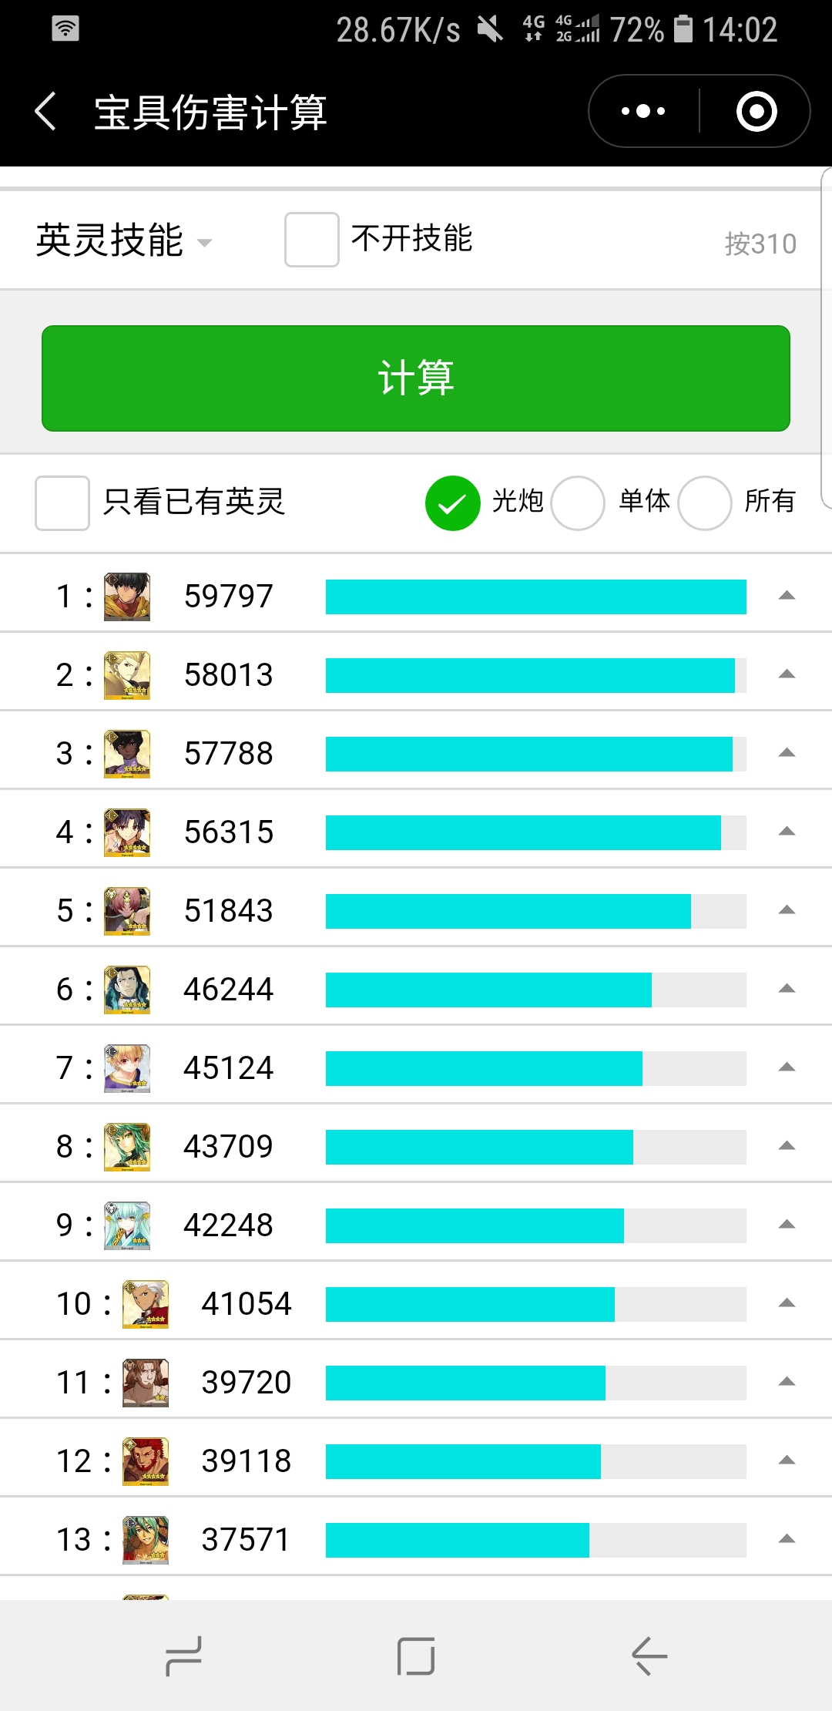Tap rank 5 servant portrait with pink hair
The width and height of the screenshot is (832, 1711).
tap(127, 911)
